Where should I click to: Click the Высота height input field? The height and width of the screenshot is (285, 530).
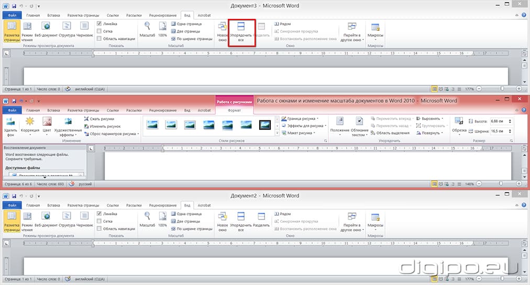click(x=499, y=121)
